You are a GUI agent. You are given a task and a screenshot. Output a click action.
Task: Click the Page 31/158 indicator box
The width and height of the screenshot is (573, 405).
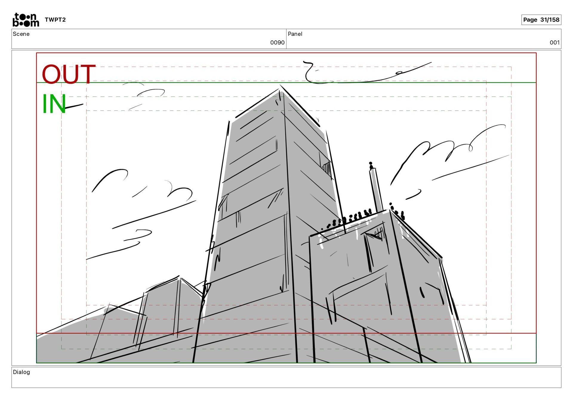(541, 20)
